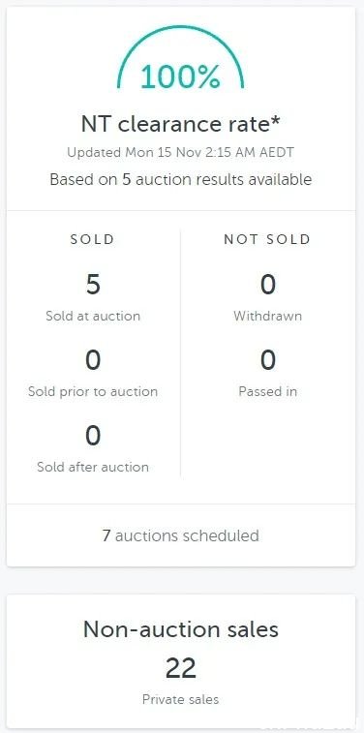Click the 22 private sales number
Image resolution: width=364 pixels, height=733 pixels.
coord(181,669)
